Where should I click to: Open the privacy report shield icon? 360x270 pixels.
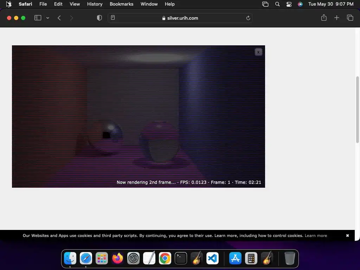pos(99,18)
